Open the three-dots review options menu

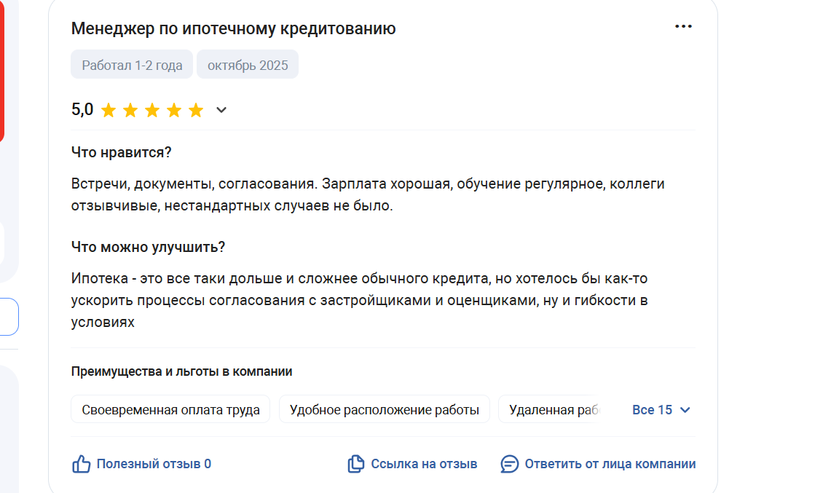(683, 27)
